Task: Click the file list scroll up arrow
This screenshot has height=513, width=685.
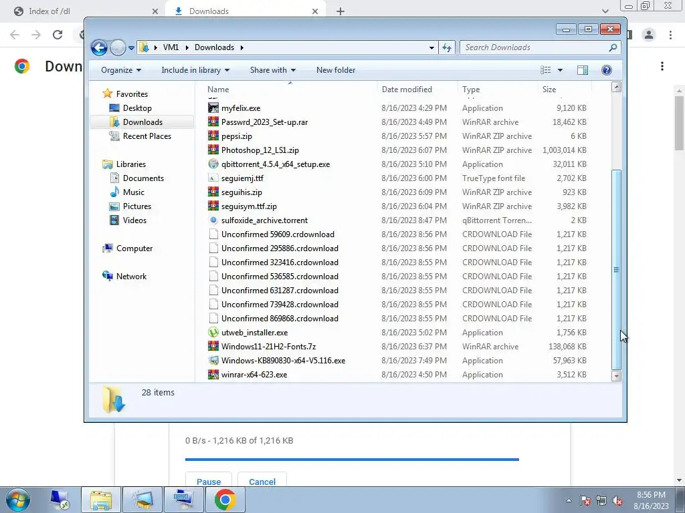Action: (616, 87)
